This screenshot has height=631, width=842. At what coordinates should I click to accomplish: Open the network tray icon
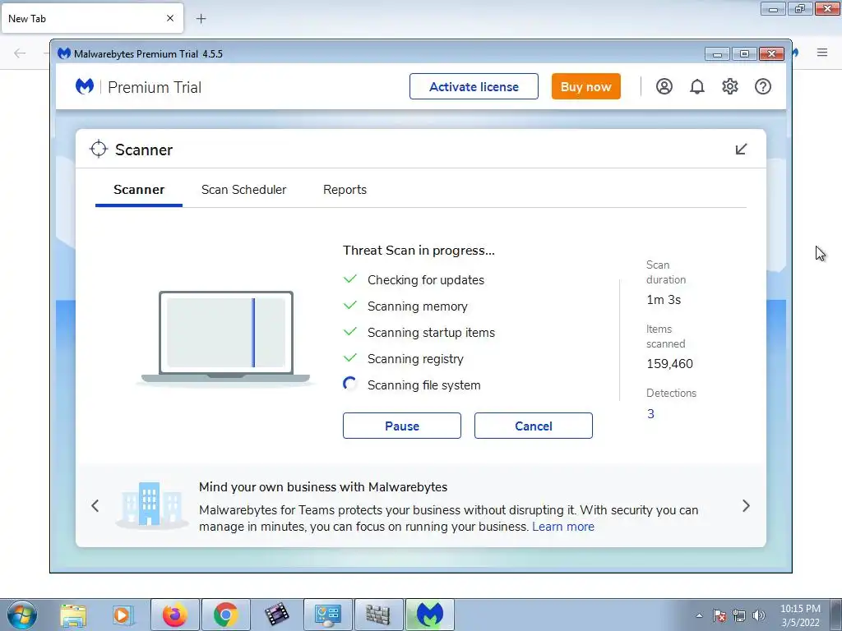click(x=739, y=615)
